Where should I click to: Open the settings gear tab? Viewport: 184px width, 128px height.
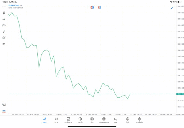(139, 120)
